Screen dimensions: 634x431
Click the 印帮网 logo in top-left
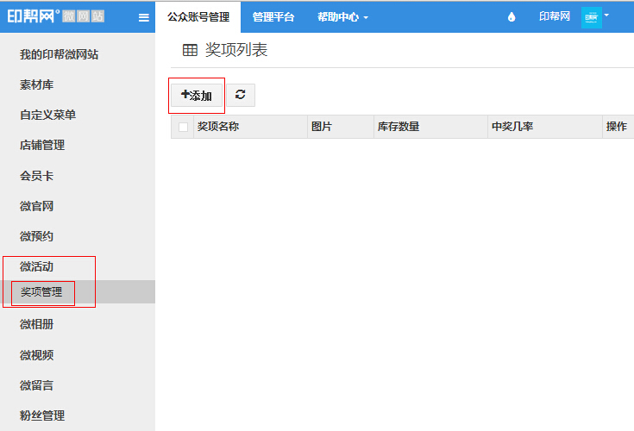[x=57, y=16]
